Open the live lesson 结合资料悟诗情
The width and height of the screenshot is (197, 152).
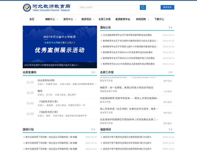coord(46,81)
